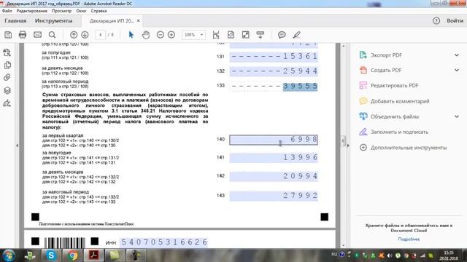The image size is (467, 262).
Task: Print the document via printer icon
Action: pos(23,35)
